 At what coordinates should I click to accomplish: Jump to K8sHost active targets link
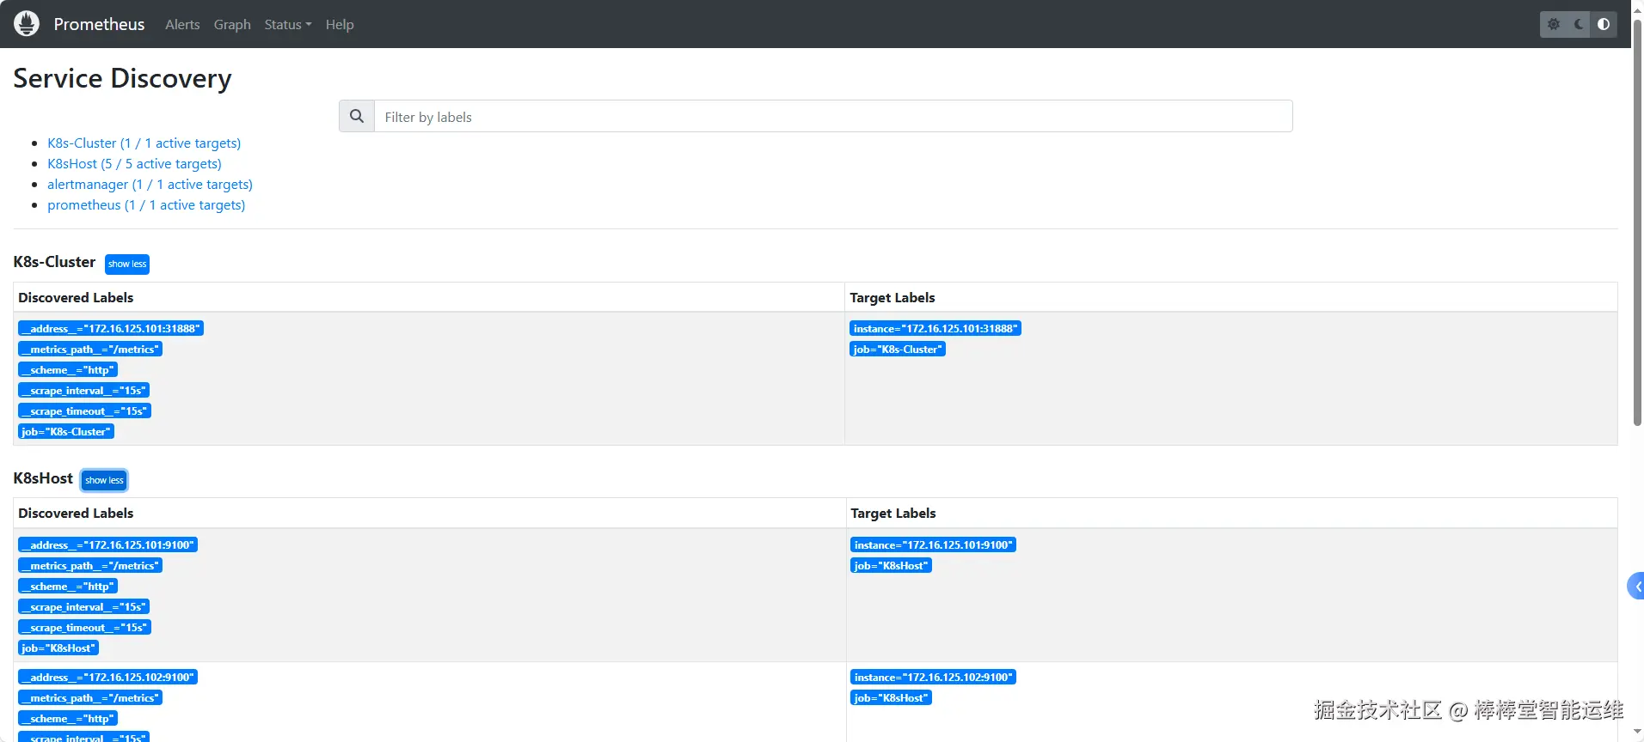(x=134, y=164)
